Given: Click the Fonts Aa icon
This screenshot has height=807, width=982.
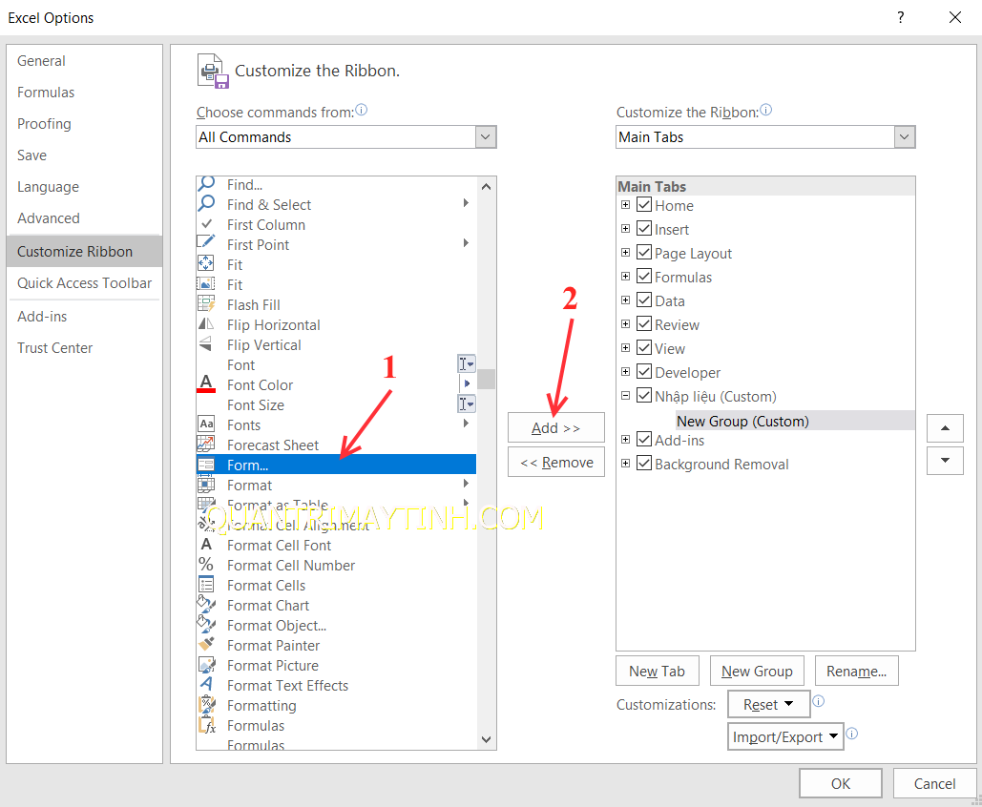Looking at the screenshot, I should point(206,424).
